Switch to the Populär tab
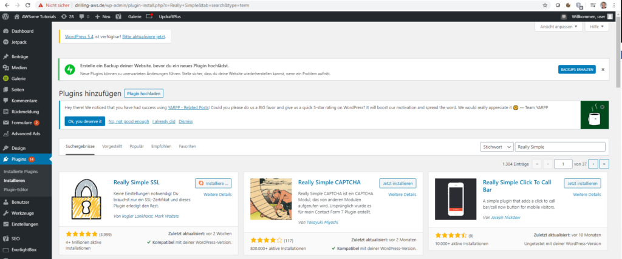The width and height of the screenshot is (622, 259). click(x=137, y=147)
